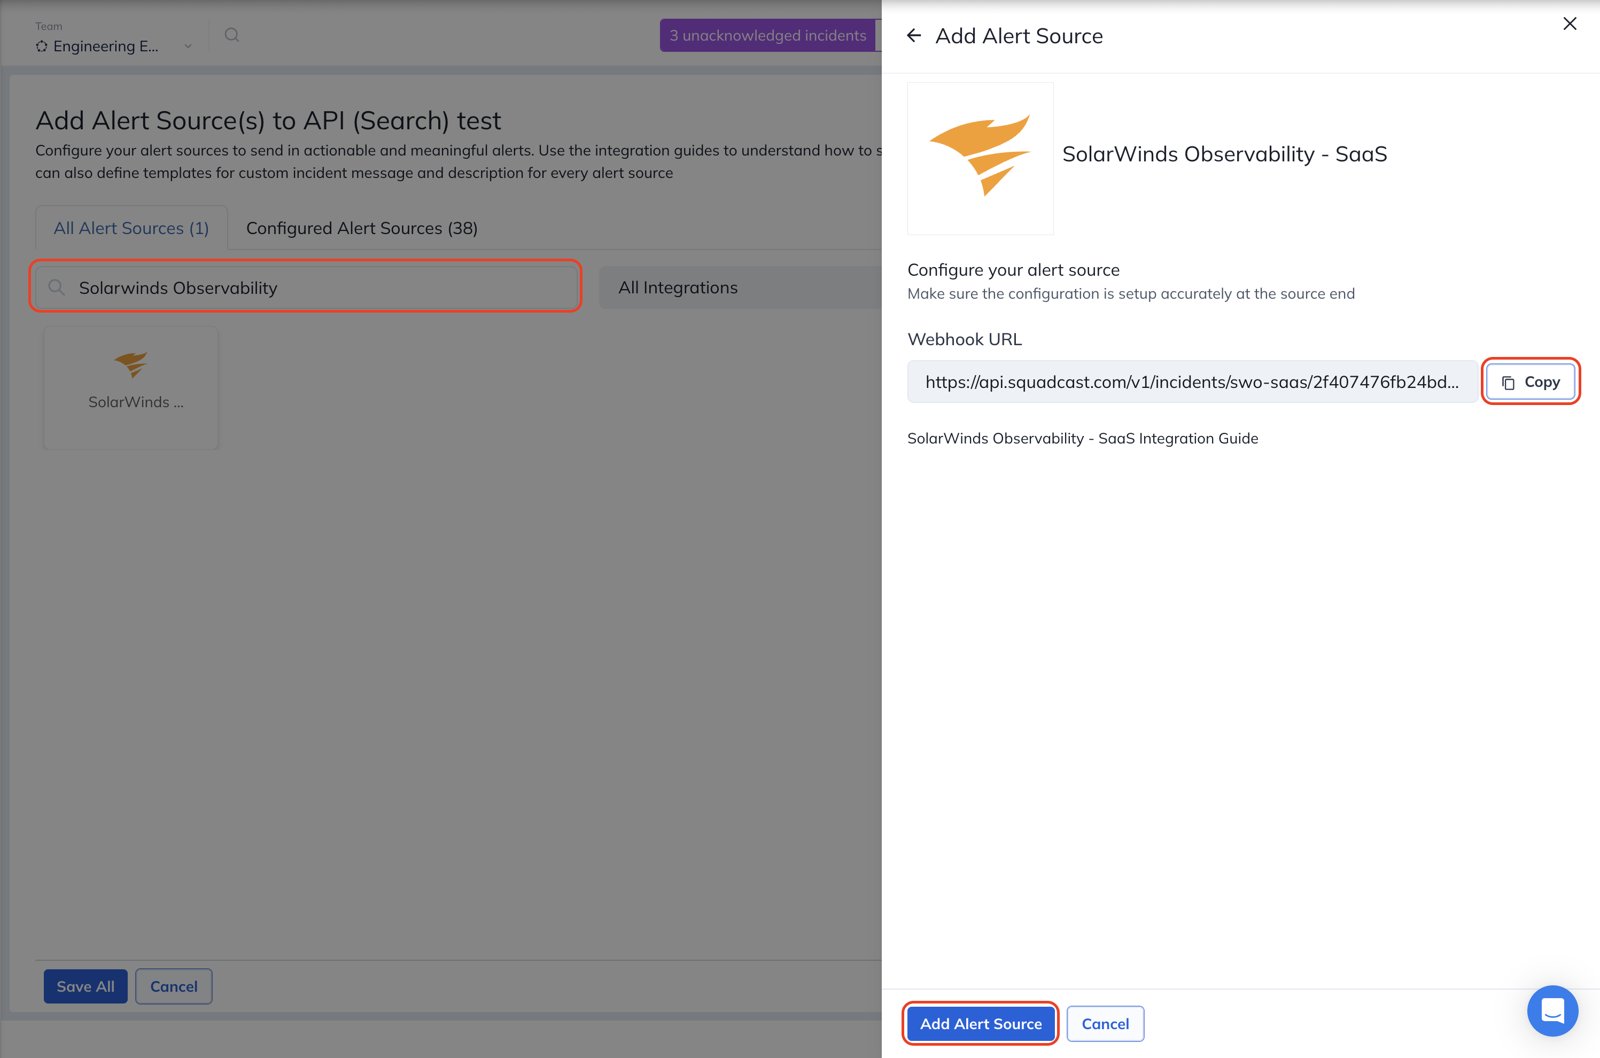Open the All Integrations filter dropdown

pyautogui.click(x=740, y=287)
